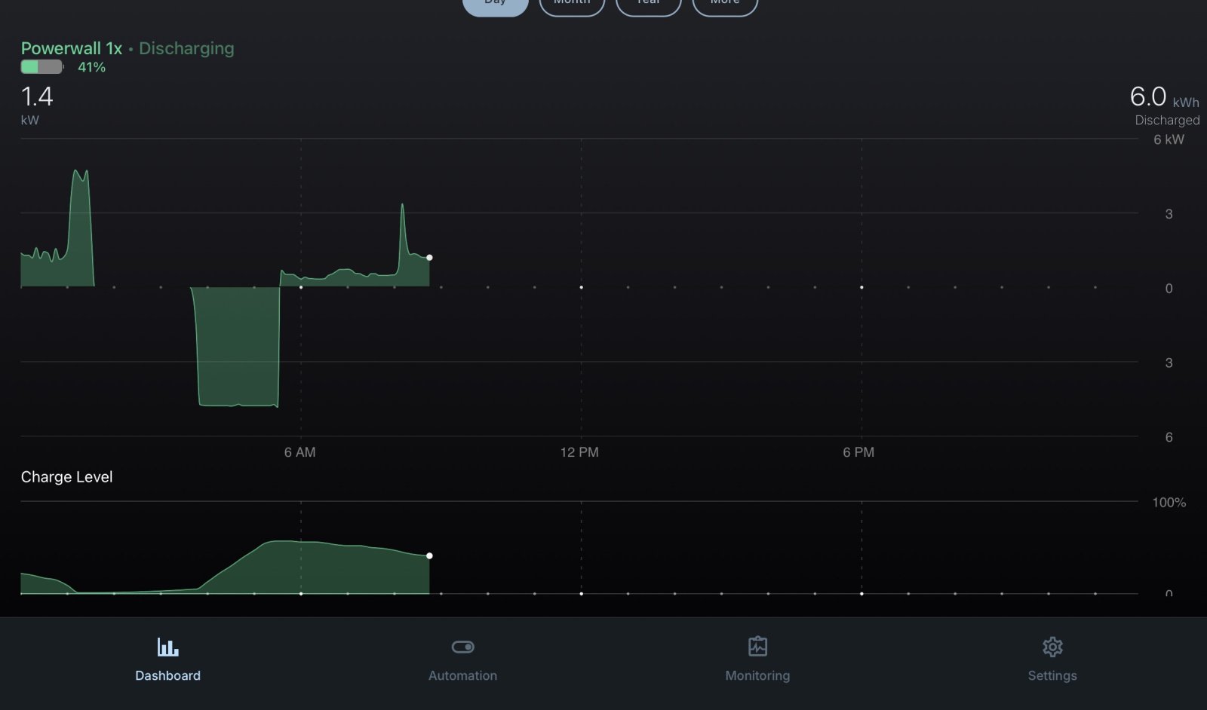Click the 6 PM time axis label
This screenshot has width=1207, height=710.
click(x=858, y=452)
